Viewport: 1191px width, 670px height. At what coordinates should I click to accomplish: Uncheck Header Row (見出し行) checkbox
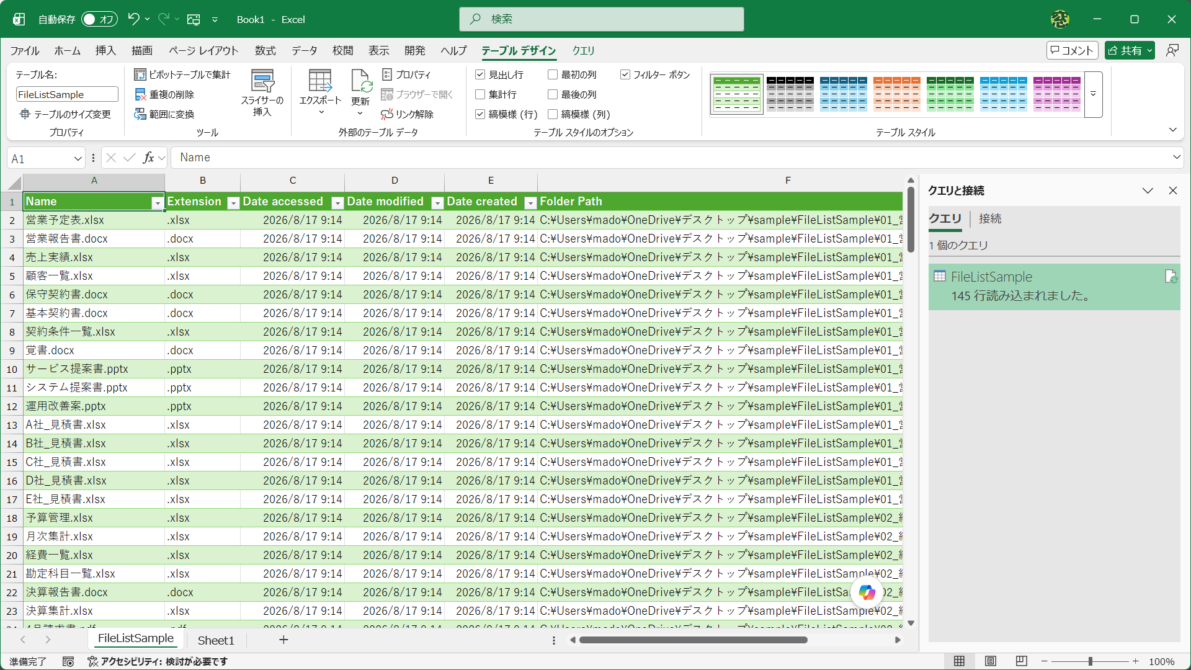click(x=480, y=74)
